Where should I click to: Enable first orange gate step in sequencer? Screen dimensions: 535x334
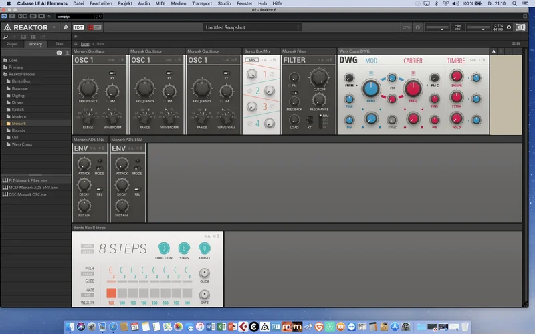(111, 293)
